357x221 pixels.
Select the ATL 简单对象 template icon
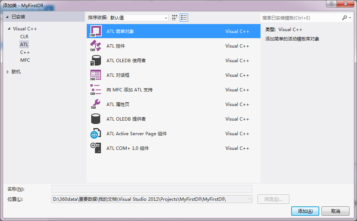tap(96, 31)
